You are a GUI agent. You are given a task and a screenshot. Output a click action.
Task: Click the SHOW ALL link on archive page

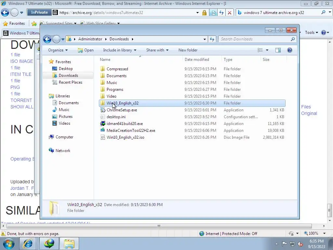click(22, 107)
